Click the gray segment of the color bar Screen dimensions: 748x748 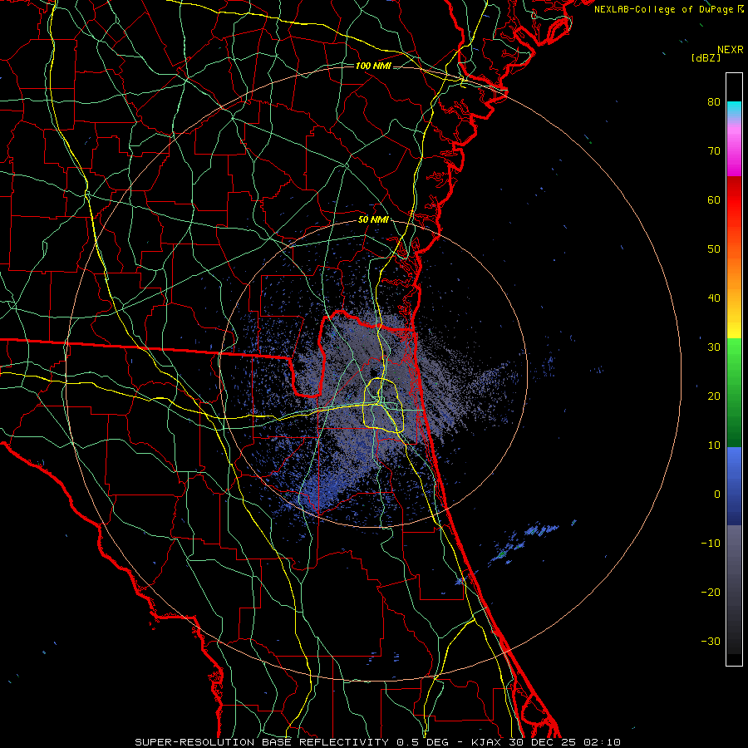[734, 589]
